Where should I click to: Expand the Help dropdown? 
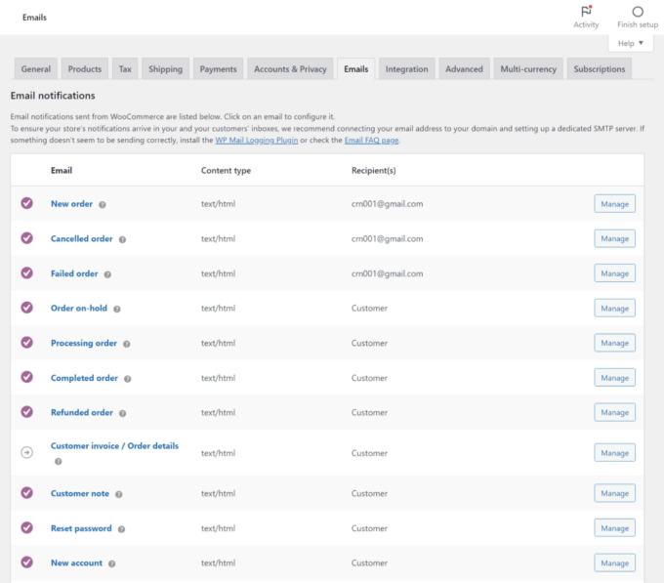(x=631, y=43)
